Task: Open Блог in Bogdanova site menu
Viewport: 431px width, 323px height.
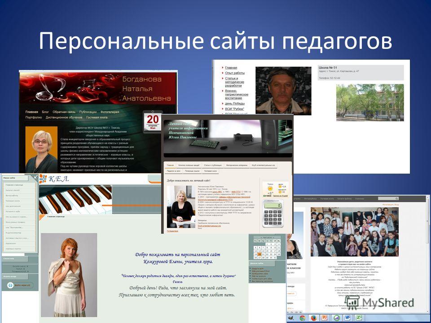Action: [x=45, y=112]
